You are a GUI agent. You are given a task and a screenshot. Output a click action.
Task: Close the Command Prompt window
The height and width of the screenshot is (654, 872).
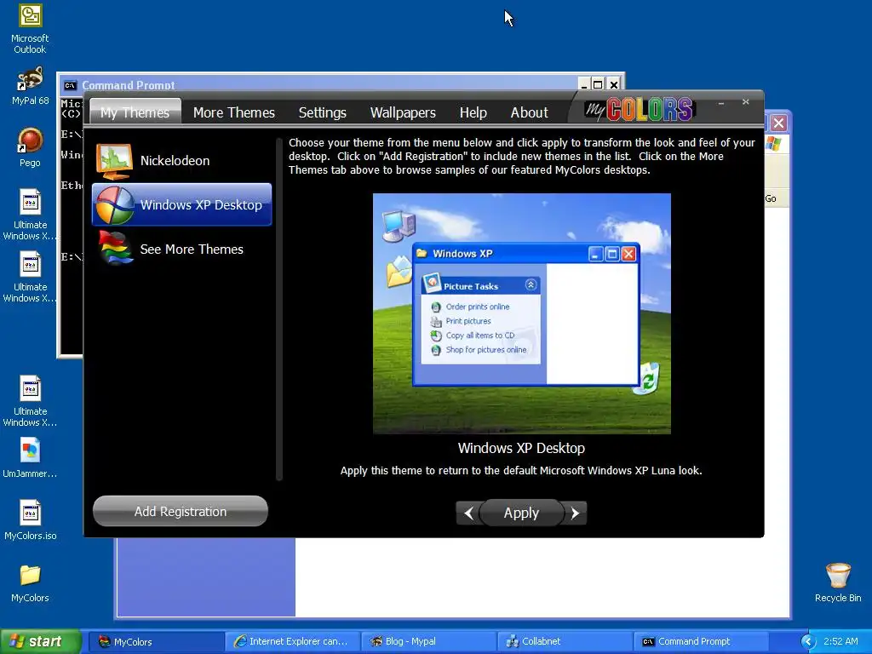point(613,84)
